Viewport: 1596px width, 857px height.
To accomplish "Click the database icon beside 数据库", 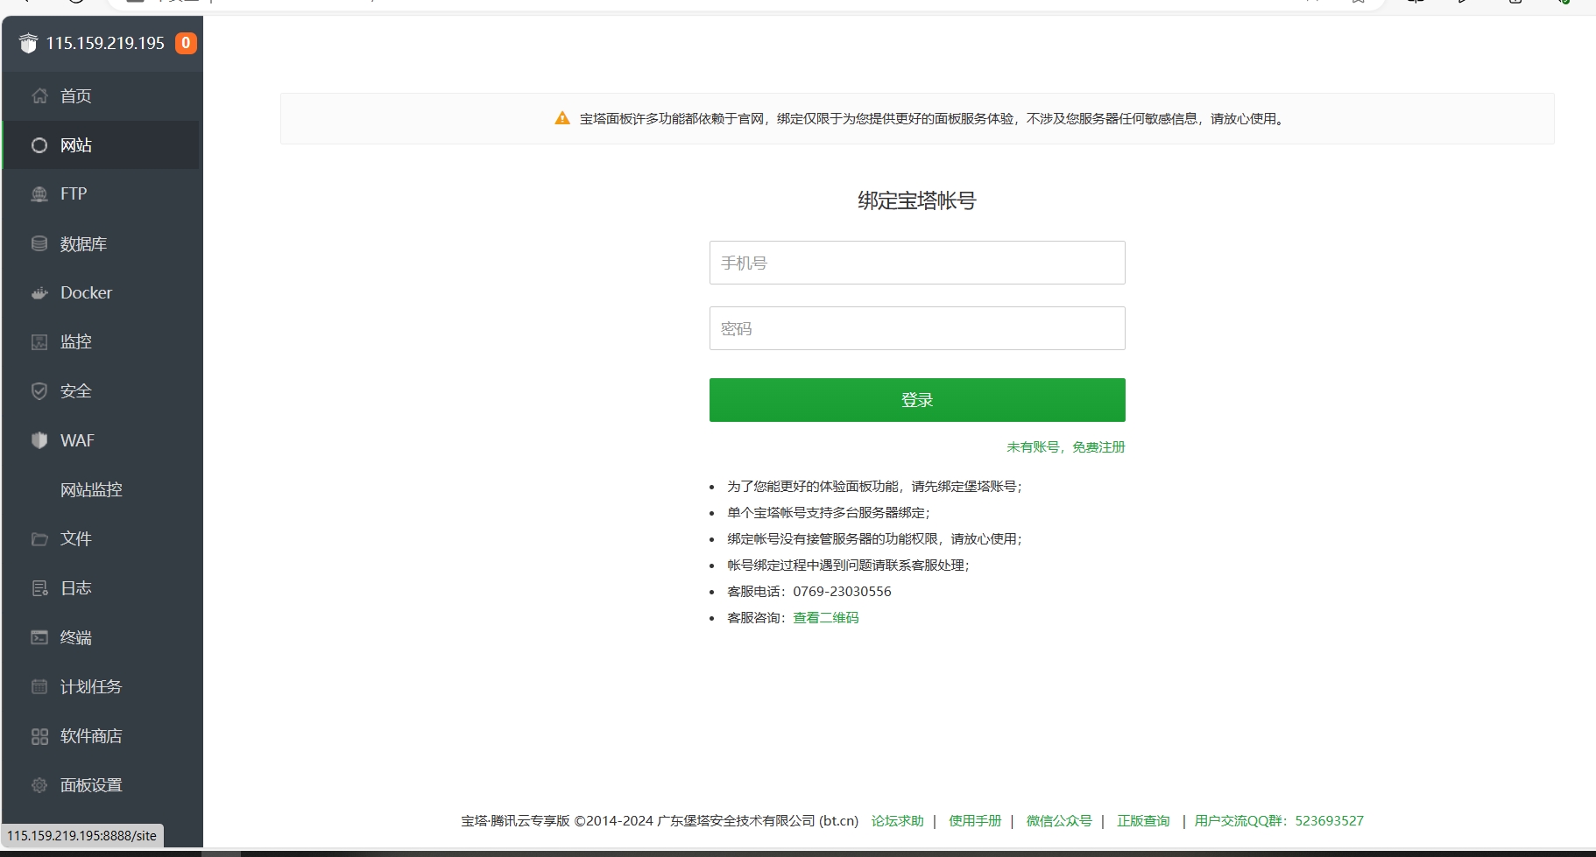I will pos(39,243).
